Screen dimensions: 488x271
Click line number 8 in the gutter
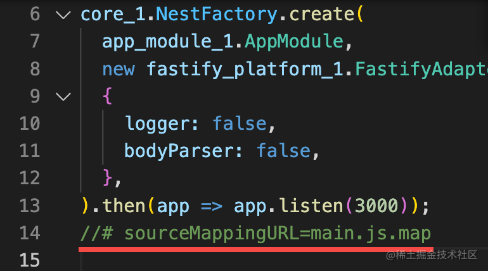coord(35,68)
